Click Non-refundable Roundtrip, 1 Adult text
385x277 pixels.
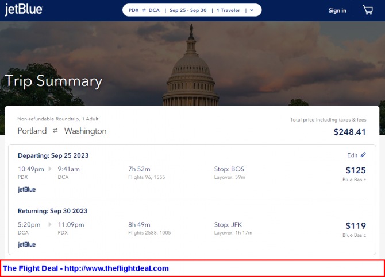click(x=58, y=119)
